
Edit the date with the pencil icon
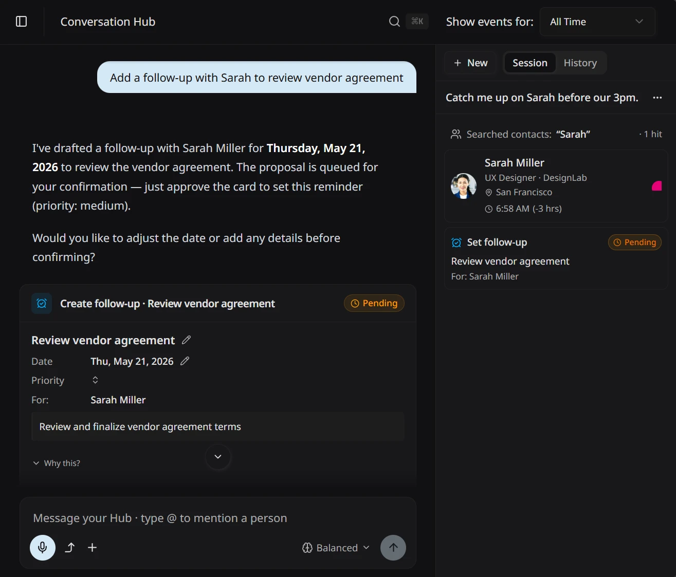pos(185,361)
